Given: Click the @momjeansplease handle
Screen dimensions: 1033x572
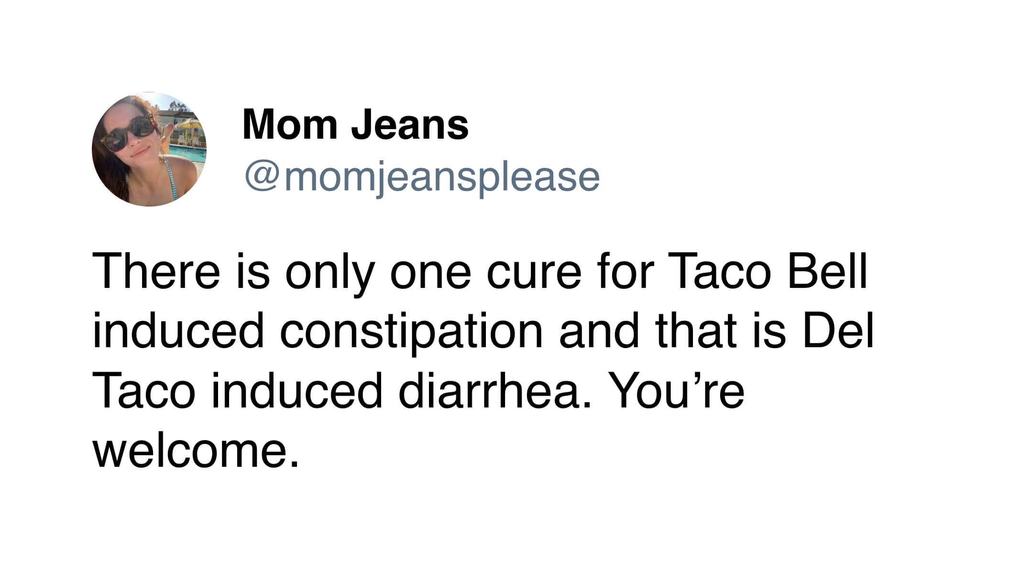Looking at the screenshot, I should pyautogui.click(x=422, y=177).
